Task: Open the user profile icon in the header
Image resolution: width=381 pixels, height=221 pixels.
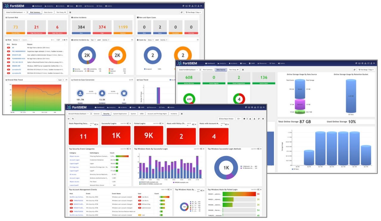Action: click(x=199, y=6)
